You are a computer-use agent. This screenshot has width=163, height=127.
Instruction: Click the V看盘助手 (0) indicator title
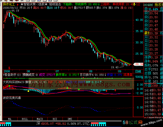[12, 75]
